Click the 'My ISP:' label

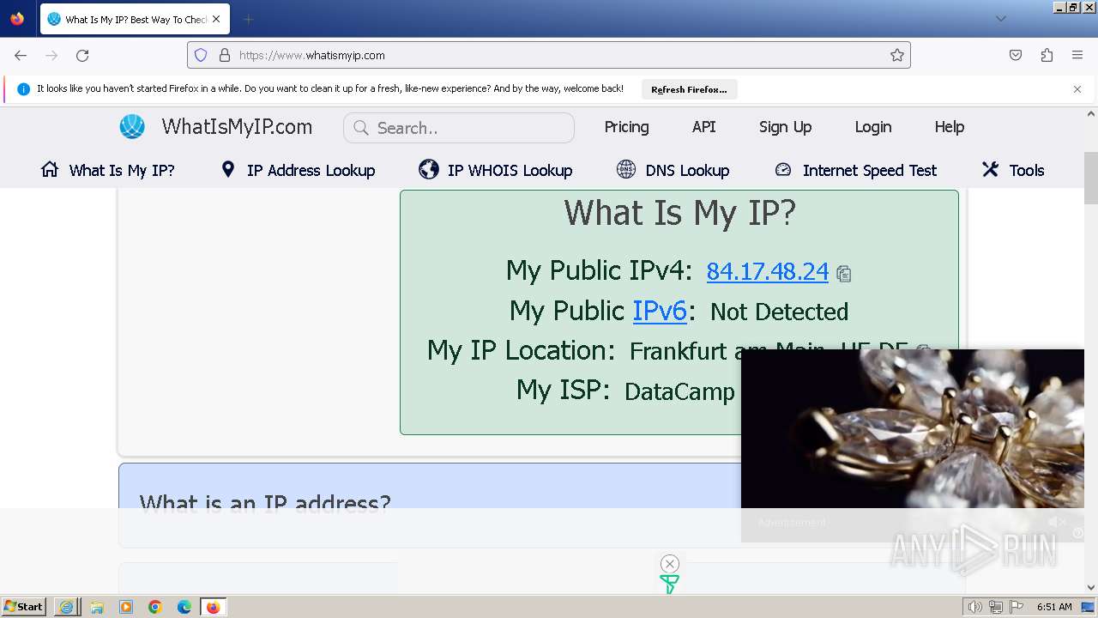[563, 391]
